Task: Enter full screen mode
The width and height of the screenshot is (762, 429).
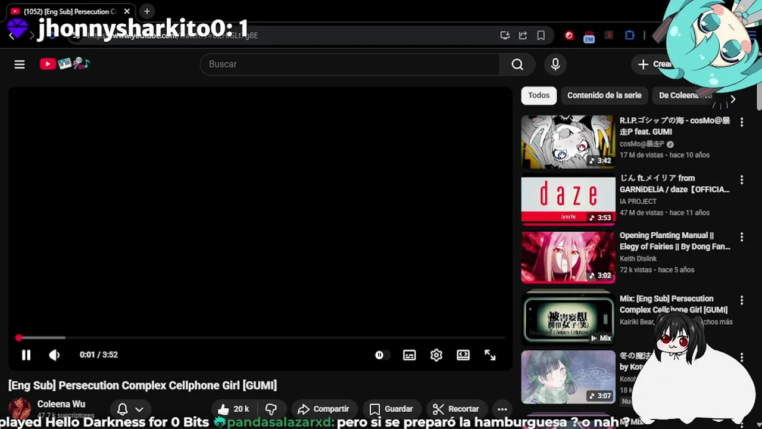Action: click(x=490, y=355)
